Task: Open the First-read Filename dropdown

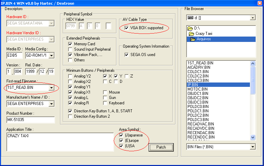Action: 51,88
